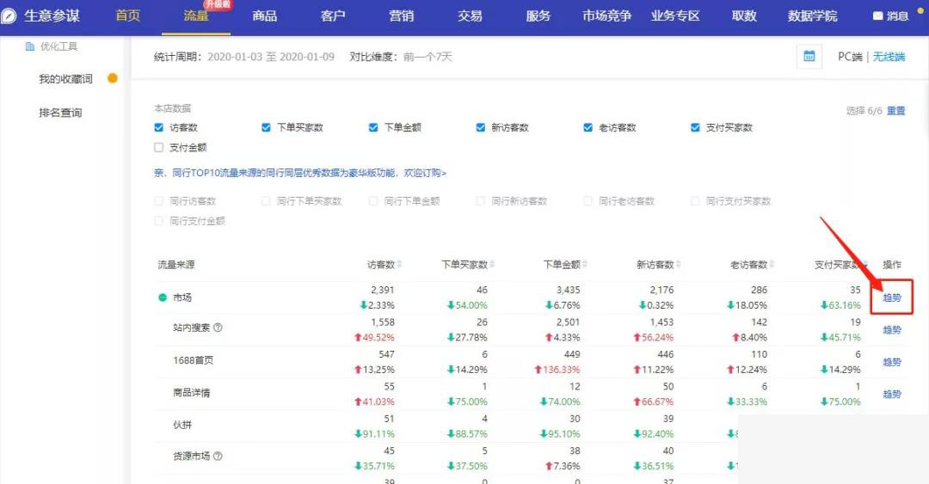929x484 pixels.
Task: Click the 优化工具 sidebar icon
Action: pos(30,46)
